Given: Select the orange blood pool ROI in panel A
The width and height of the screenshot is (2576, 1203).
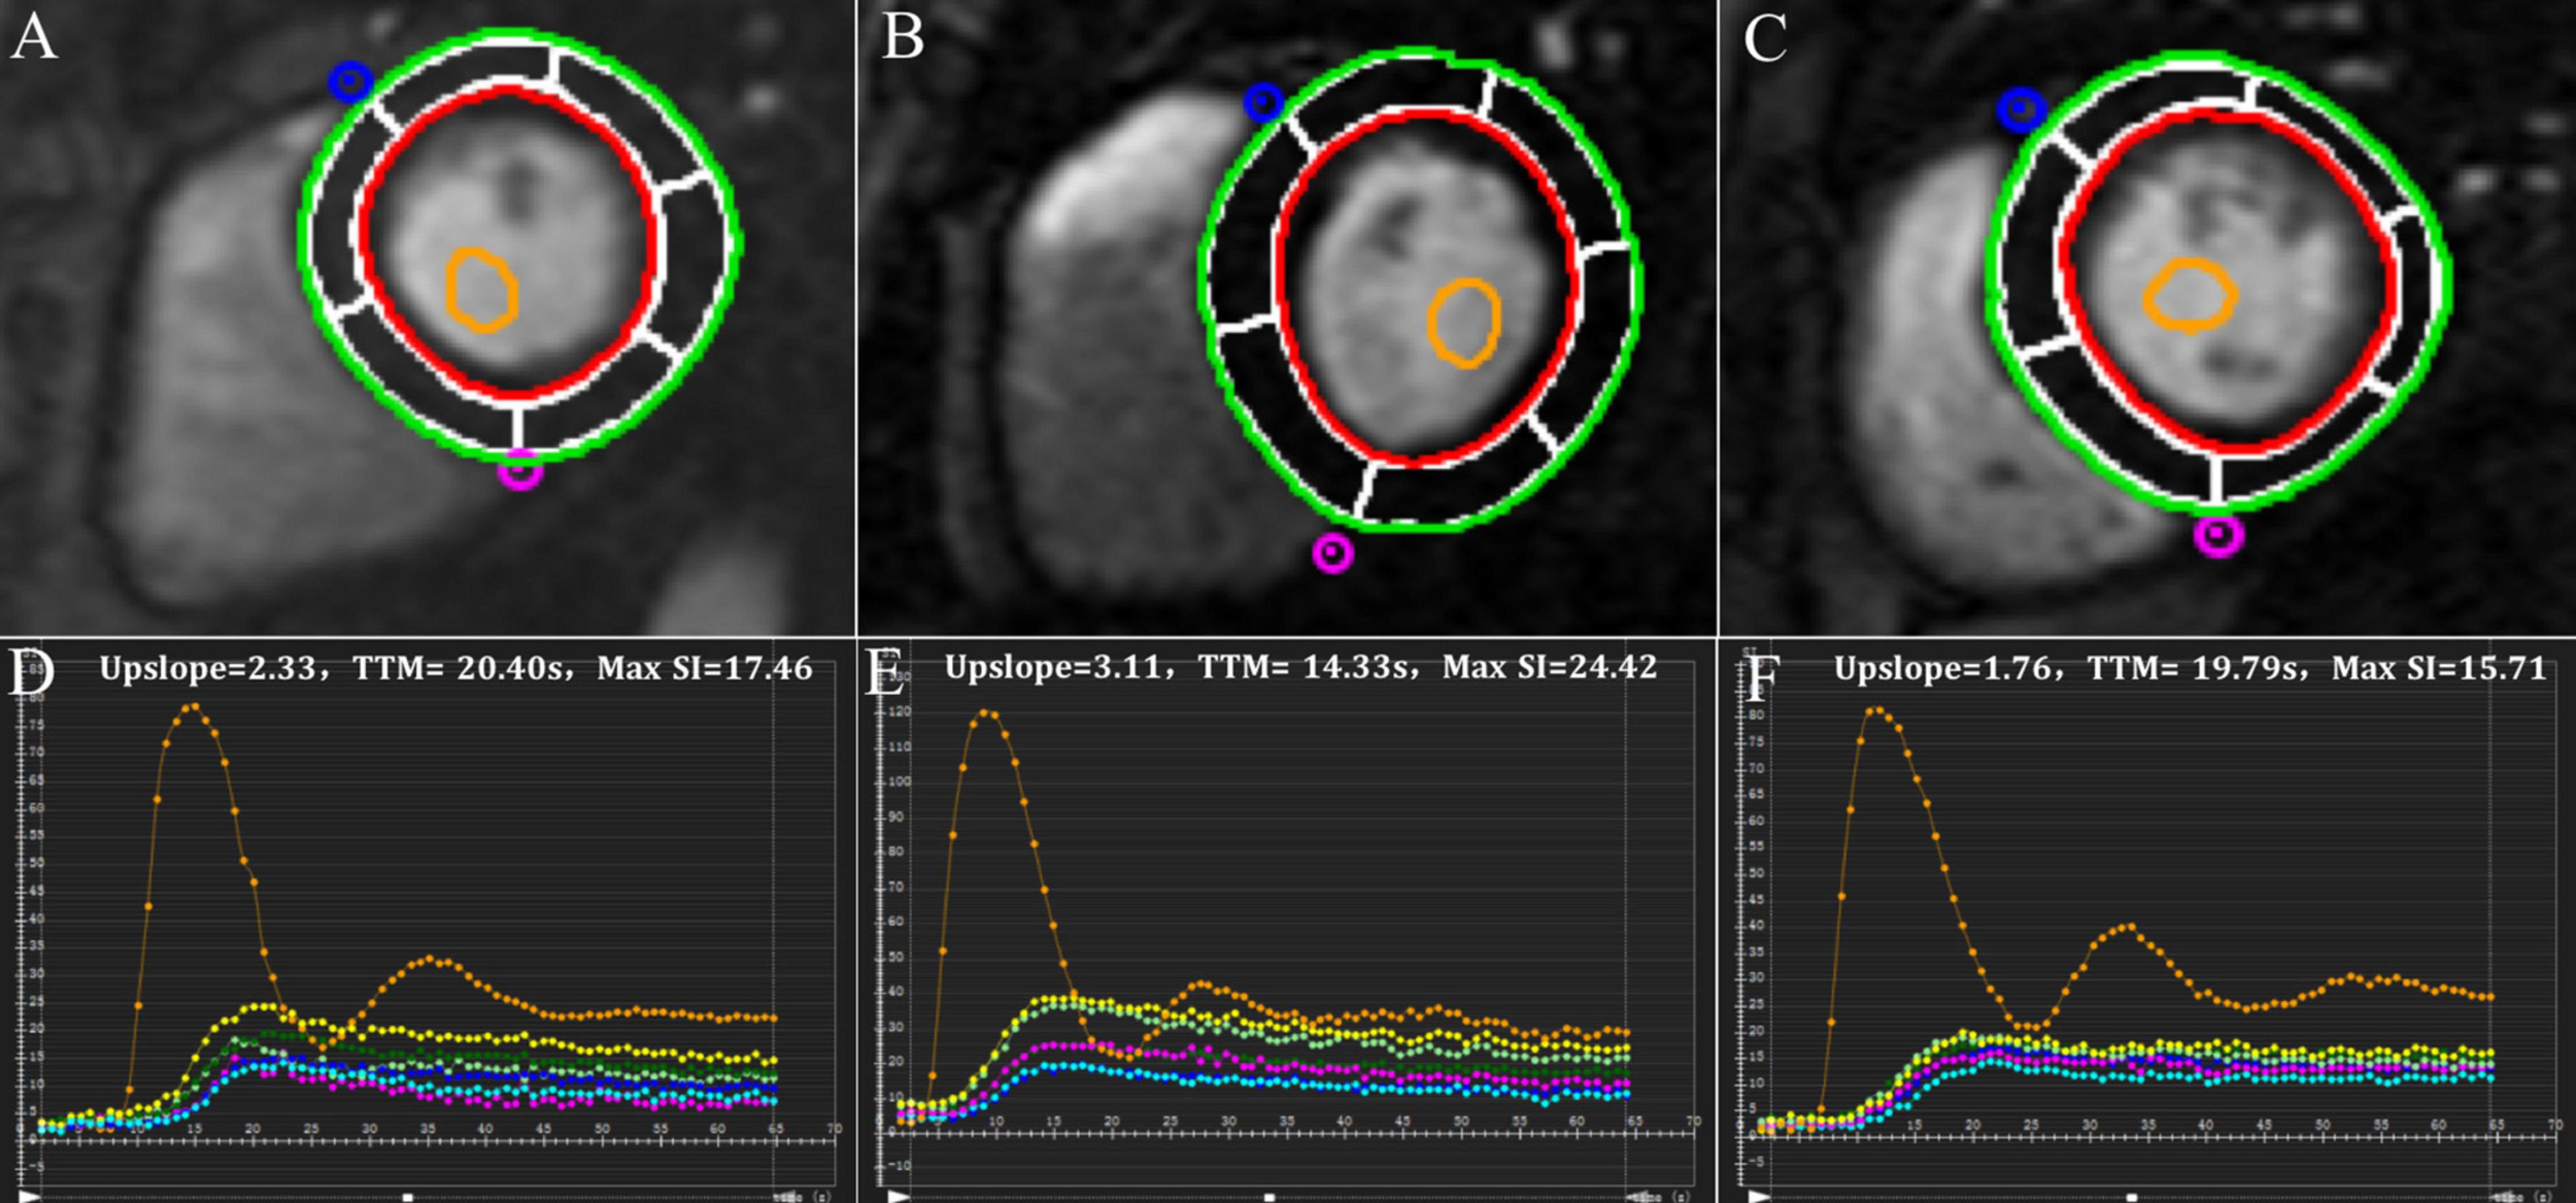Looking at the screenshot, I should pyautogui.click(x=481, y=290).
